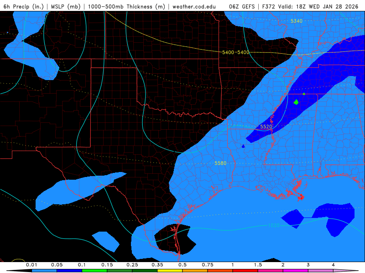Select the '1000-500mb Thickness (m)' title text

[126, 6]
